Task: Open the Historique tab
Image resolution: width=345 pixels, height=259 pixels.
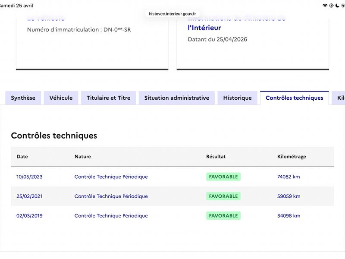Action: tap(237, 98)
